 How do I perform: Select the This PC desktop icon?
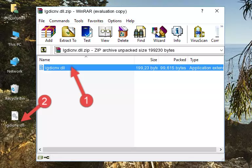pyautogui.click(x=15, y=39)
